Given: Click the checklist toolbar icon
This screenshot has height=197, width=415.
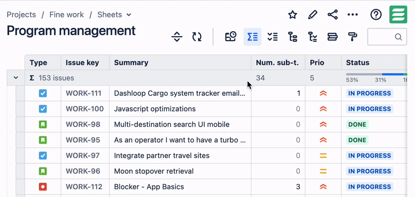Looking at the screenshot, I should tap(272, 37).
